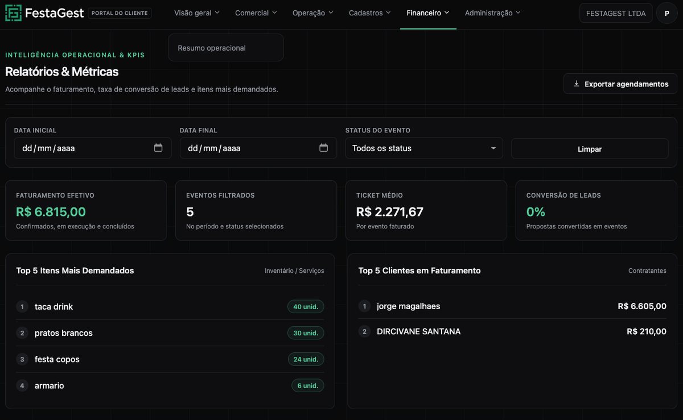
Task: Open the user avatar "P" menu
Action: tap(666, 13)
